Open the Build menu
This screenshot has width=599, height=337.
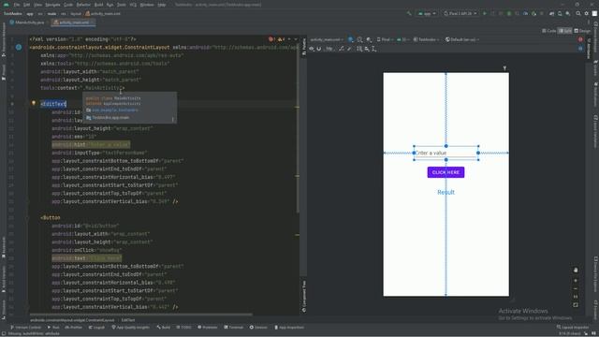98,5
